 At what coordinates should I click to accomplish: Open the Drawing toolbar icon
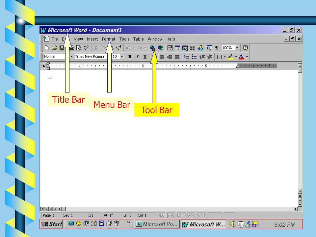[x=200, y=48]
